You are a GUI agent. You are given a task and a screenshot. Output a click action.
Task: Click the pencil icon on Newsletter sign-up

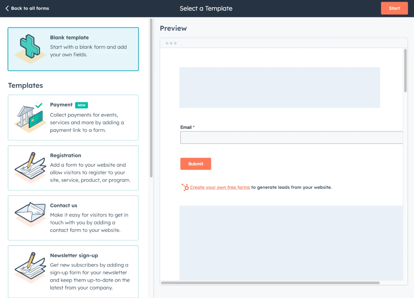pyautogui.click(x=30, y=266)
